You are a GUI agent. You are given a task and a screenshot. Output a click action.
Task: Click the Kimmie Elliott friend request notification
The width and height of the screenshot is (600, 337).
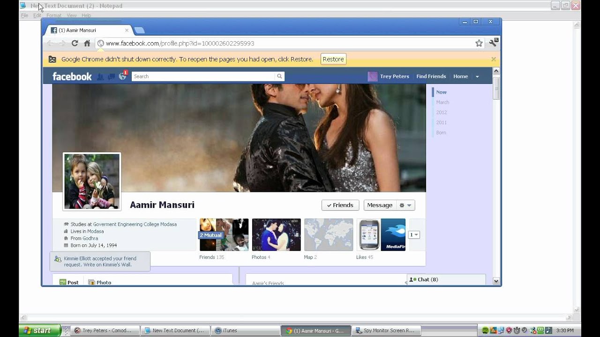(x=100, y=261)
